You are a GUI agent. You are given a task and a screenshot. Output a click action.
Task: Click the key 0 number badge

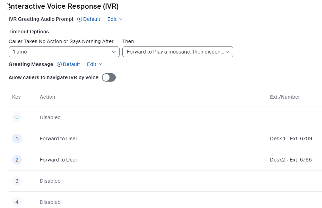click(17, 117)
